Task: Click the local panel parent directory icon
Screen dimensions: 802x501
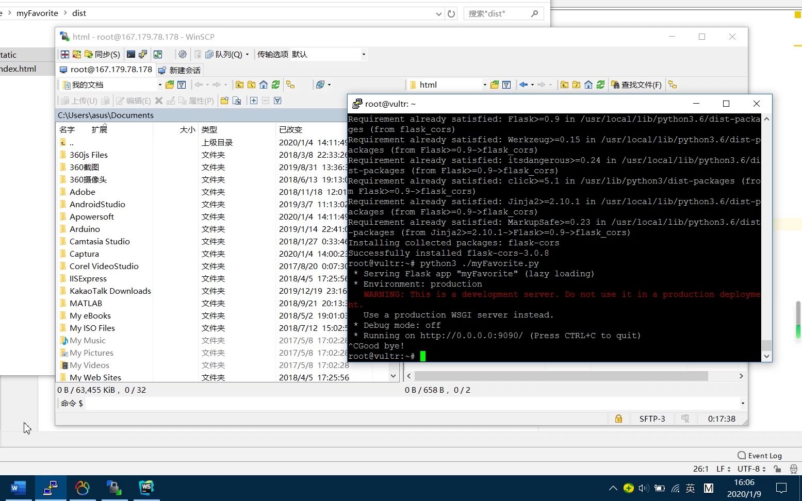Action: pyautogui.click(x=239, y=85)
